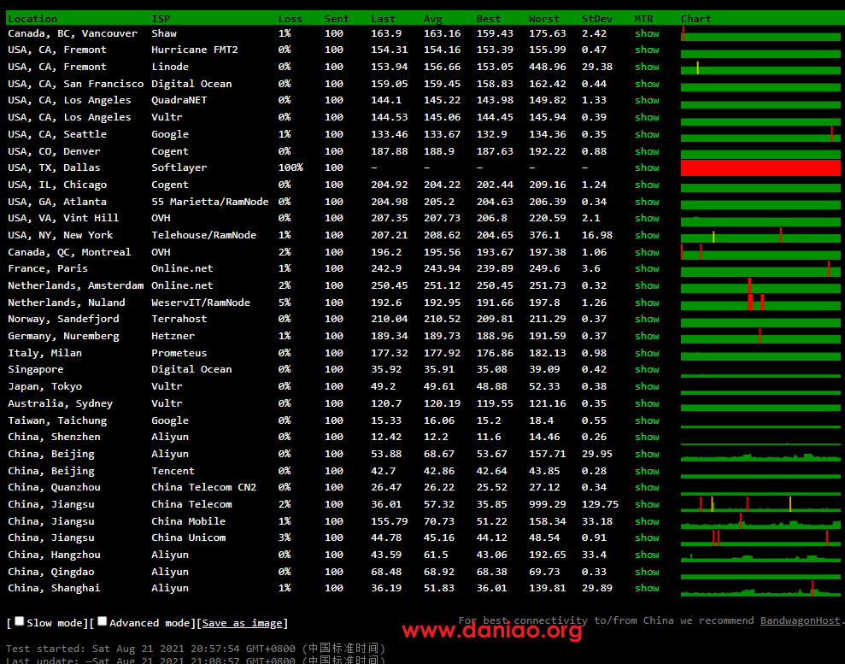Click the Avg column header

point(432,19)
